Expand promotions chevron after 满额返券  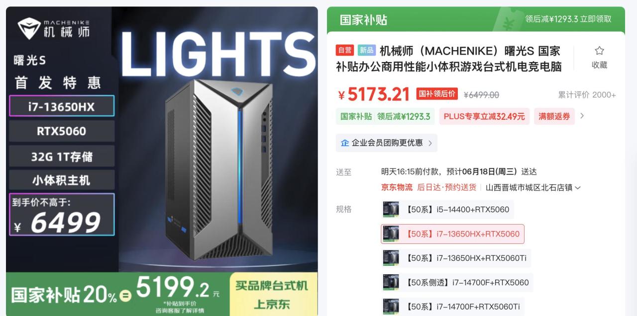pyautogui.click(x=582, y=116)
